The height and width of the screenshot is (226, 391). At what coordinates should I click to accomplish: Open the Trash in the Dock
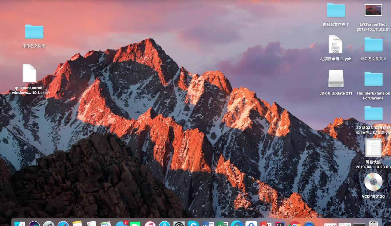tap(373, 223)
